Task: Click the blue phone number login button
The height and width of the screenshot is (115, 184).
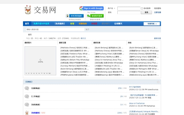Action: coord(75,16)
